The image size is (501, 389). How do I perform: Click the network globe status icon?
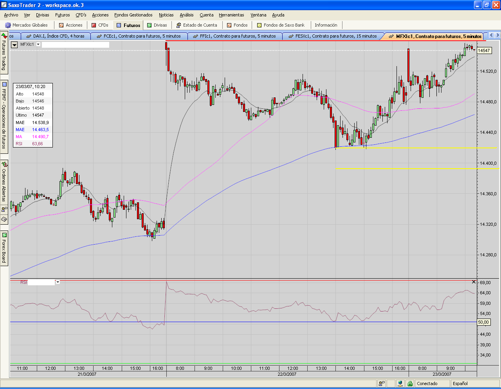tap(400, 384)
